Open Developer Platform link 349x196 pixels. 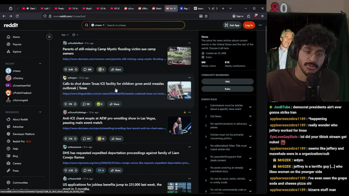coord(23,134)
